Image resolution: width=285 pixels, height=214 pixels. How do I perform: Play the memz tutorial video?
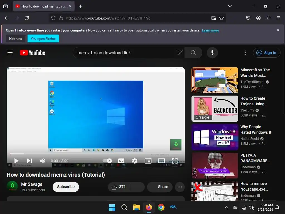tap(16, 161)
